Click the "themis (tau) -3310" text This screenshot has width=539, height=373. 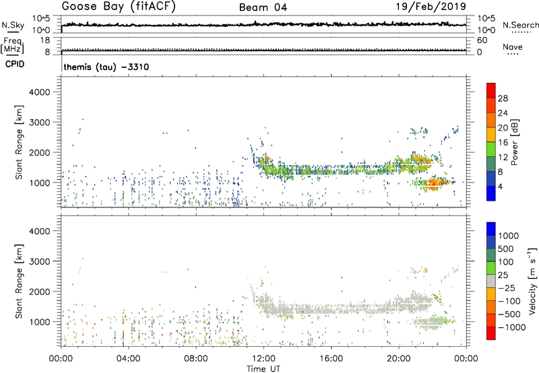click(106, 67)
